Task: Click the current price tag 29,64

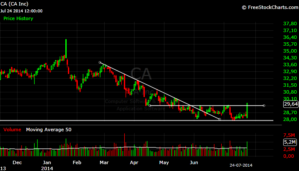Action: [x=291, y=104]
